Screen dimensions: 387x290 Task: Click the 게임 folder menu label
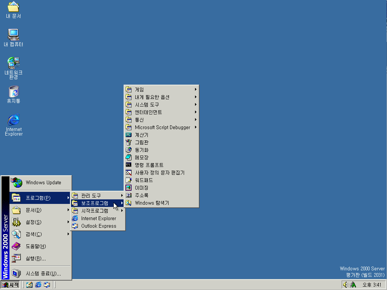click(x=139, y=89)
